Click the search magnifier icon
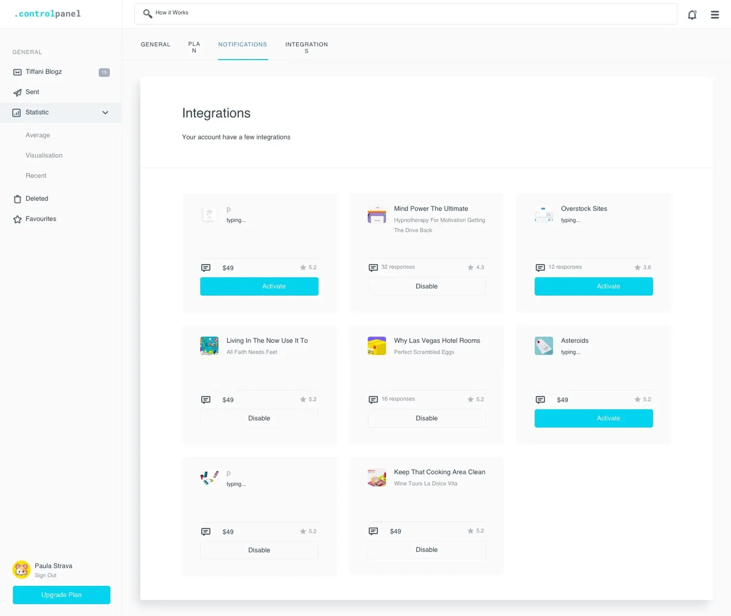 click(x=147, y=13)
